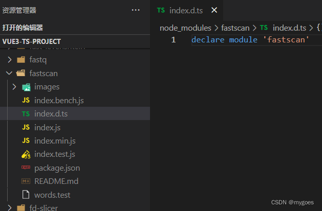Collapse the fastscan folder chevron
This screenshot has height=211, width=322.
[x=9, y=74]
